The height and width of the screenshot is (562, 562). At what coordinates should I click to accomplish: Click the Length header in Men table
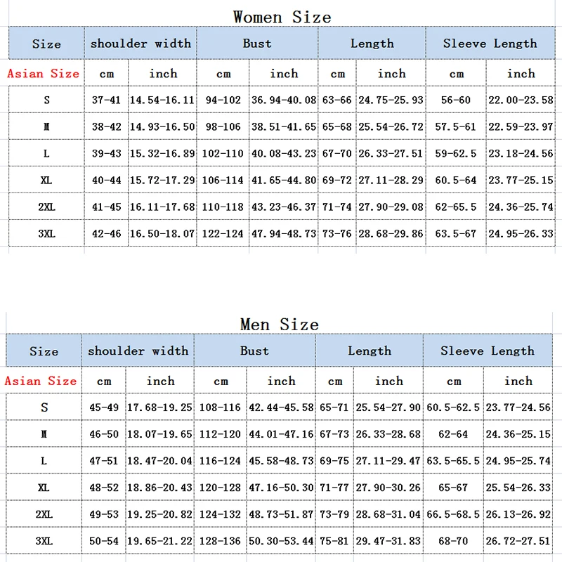pos(370,351)
